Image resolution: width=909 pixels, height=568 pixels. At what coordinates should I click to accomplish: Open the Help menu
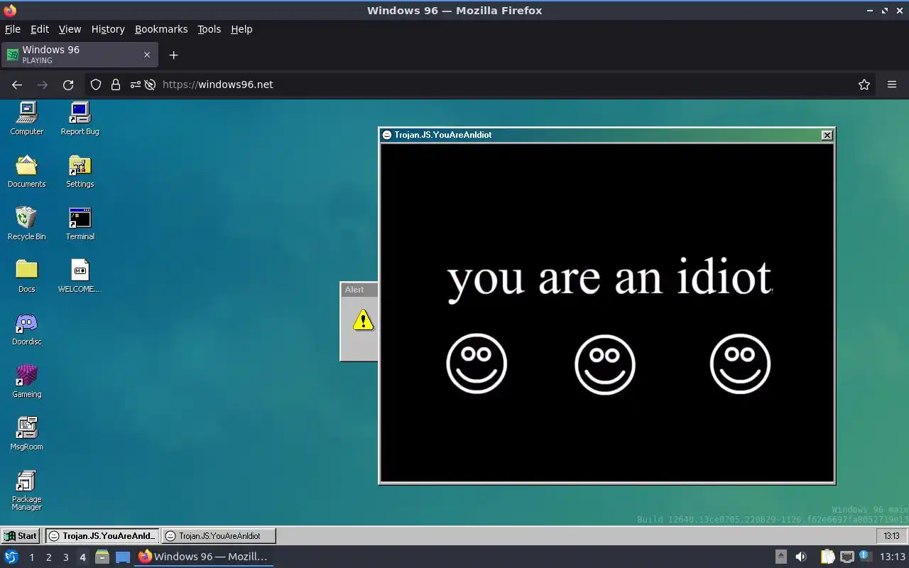point(241,29)
